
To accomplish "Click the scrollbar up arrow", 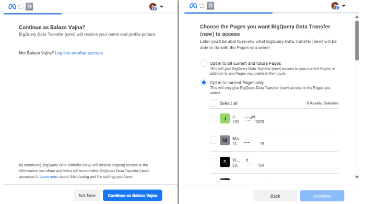I will pyautogui.click(x=357, y=17).
